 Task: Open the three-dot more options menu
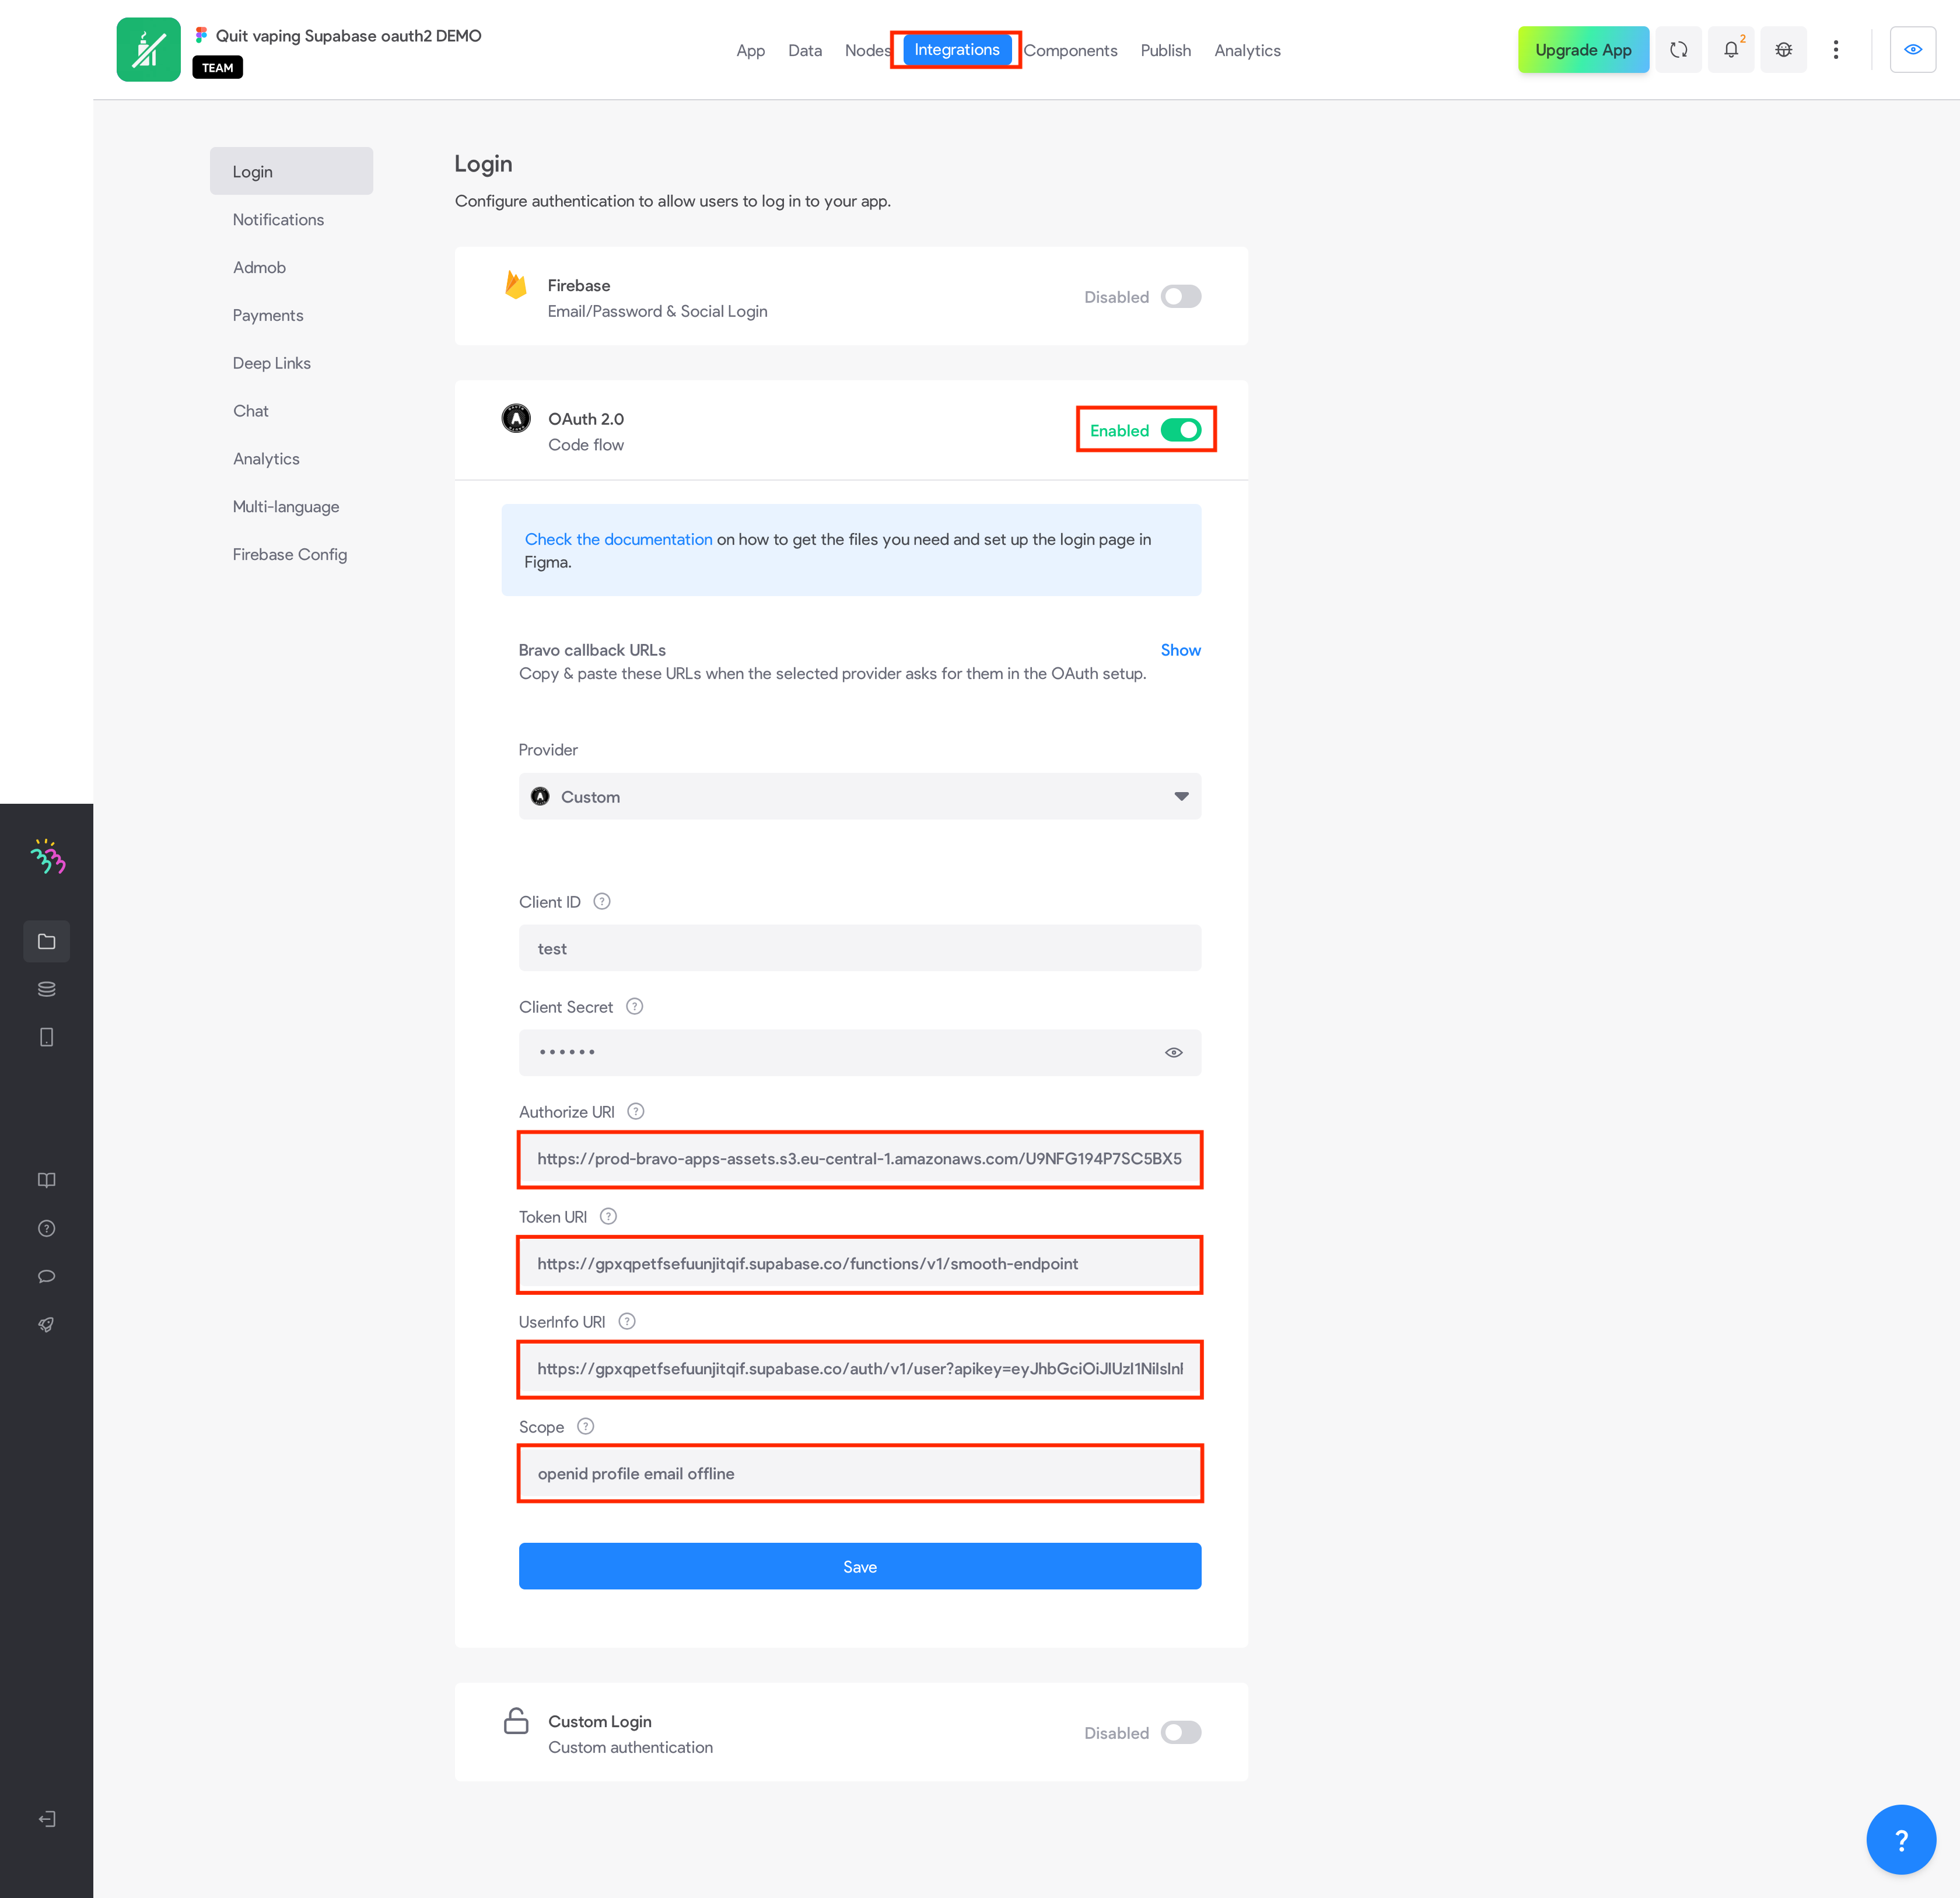[x=1836, y=50]
